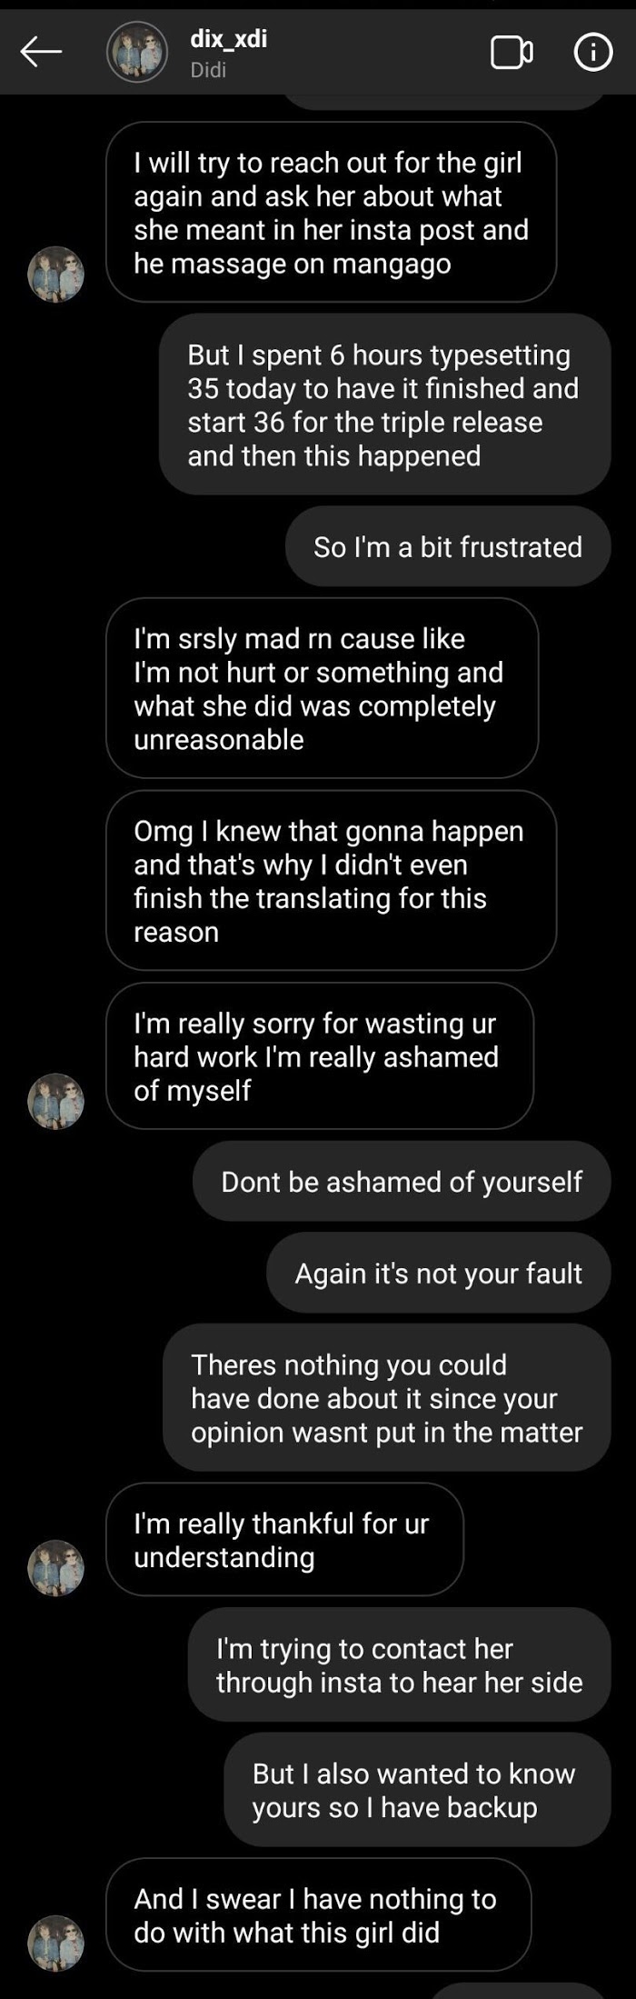Select the '6 hours typesetting 35' message
The width and height of the screenshot is (636, 1999).
tap(384, 405)
